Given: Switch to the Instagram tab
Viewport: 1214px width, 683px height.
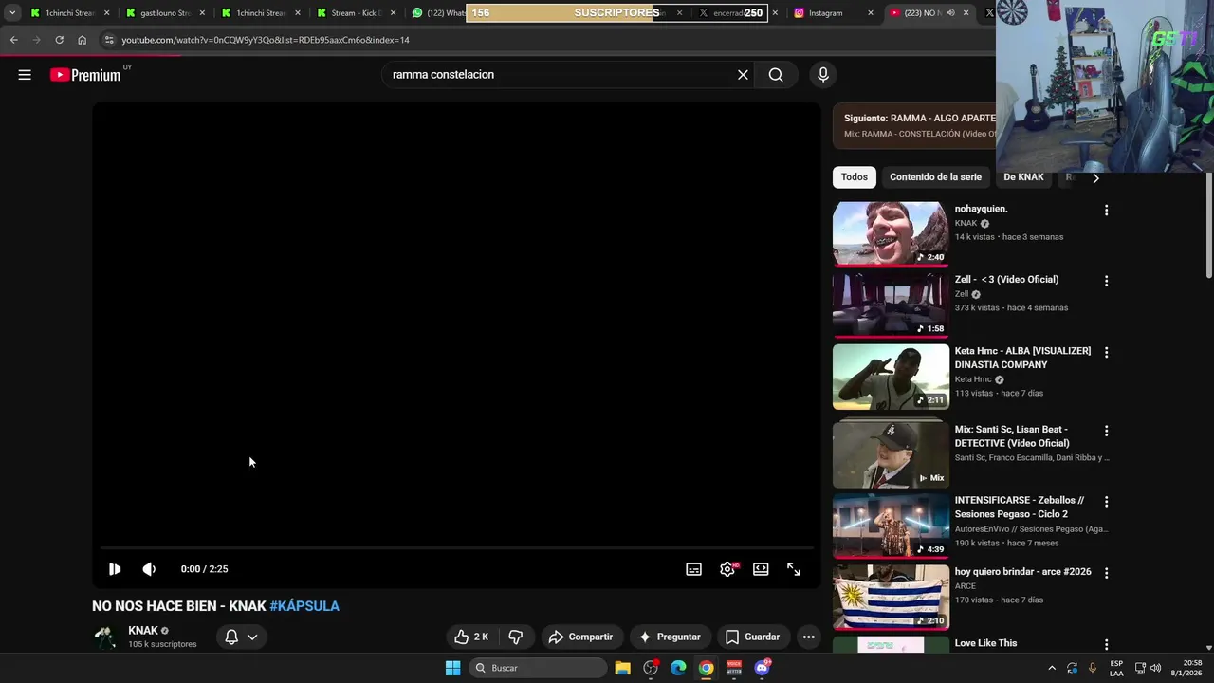Looking at the screenshot, I should click(x=833, y=13).
